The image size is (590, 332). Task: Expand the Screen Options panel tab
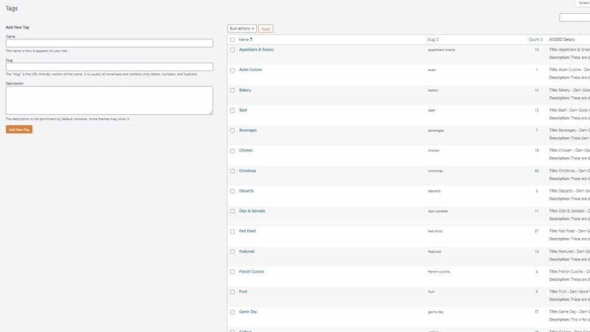[x=582, y=3]
